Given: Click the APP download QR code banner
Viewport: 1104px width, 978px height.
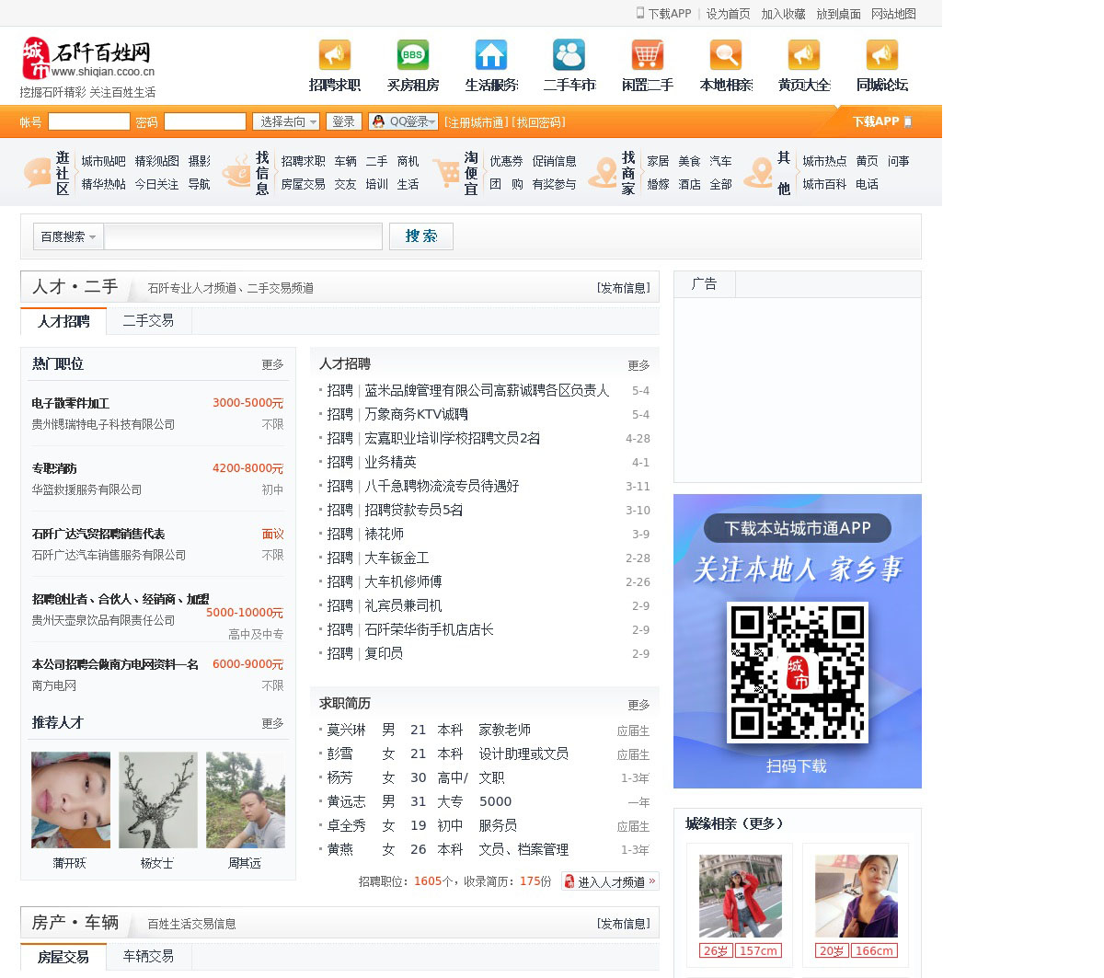Looking at the screenshot, I should (798, 641).
